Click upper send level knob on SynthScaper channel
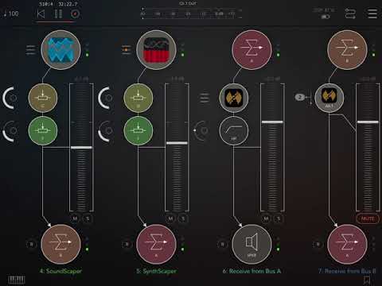The width and height of the screenshot is (382, 286). (106, 98)
